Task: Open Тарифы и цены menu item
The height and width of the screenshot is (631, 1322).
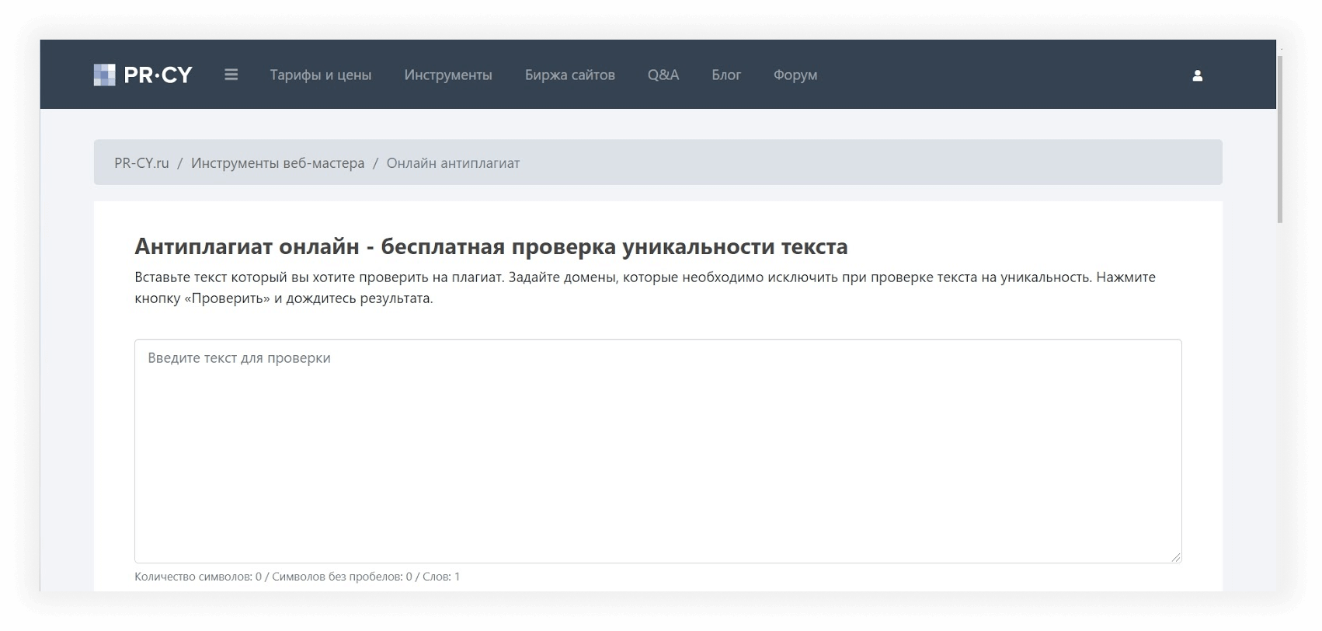Action: point(321,75)
